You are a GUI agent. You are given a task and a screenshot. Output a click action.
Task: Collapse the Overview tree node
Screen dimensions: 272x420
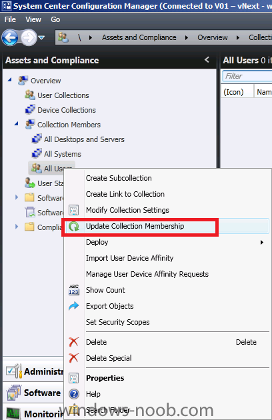(10, 79)
